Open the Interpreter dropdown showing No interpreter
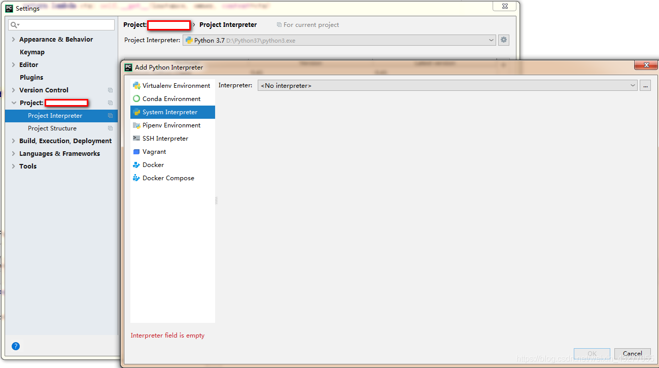659x368 pixels. coord(447,86)
